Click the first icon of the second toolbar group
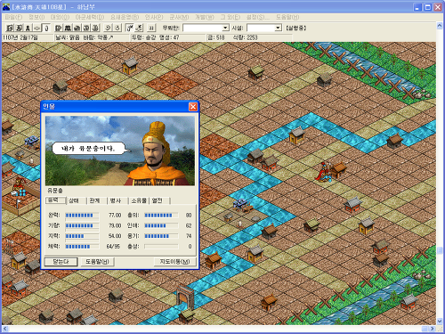Viewport: 445px width, 334px height. [x=59, y=28]
